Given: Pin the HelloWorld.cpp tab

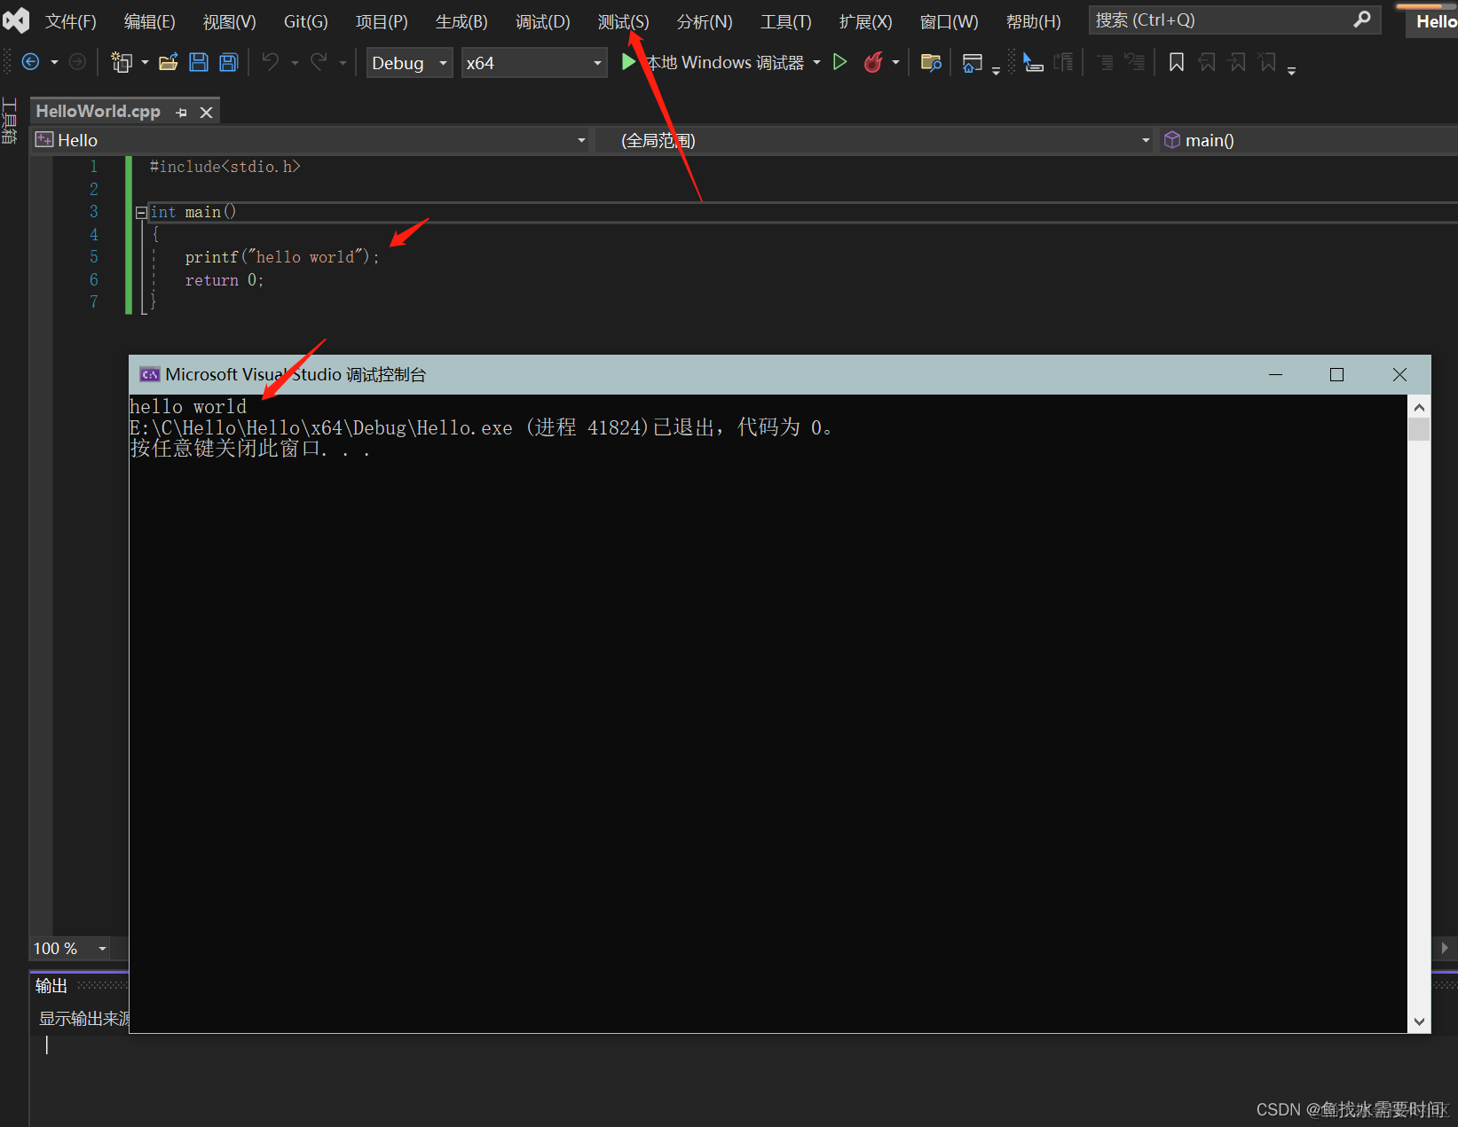Looking at the screenshot, I should click(x=182, y=112).
